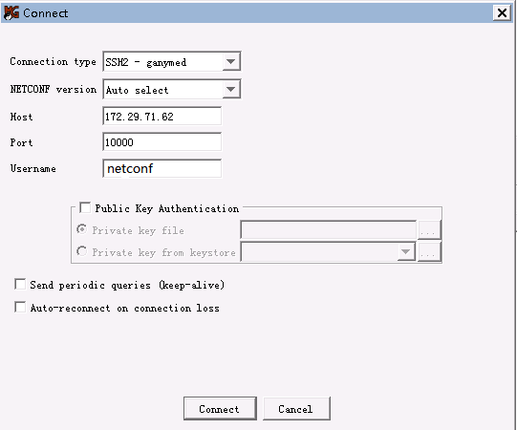Close the Connect dialog with X
The image size is (517, 430).
(x=502, y=12)
